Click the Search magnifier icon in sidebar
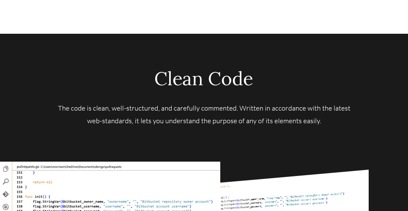This screenshot has height=211, width=408. (5, 181)
